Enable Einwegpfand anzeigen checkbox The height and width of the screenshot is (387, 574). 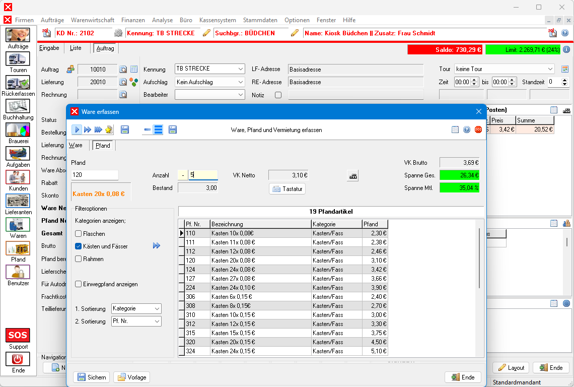coord(79,284)
